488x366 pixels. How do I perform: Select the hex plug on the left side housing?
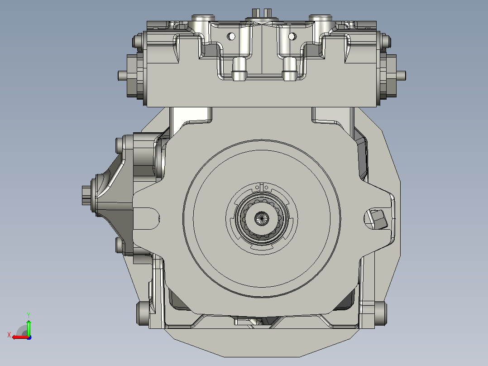86,195
